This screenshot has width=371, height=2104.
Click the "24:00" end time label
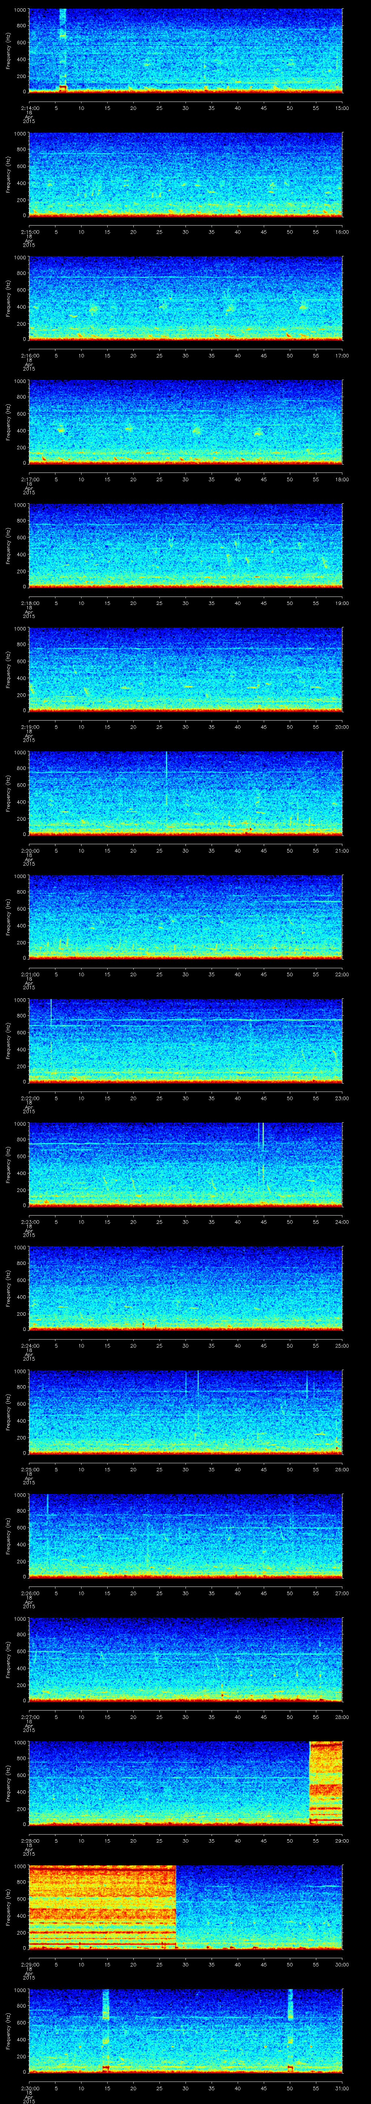(x=342, y=1222)
